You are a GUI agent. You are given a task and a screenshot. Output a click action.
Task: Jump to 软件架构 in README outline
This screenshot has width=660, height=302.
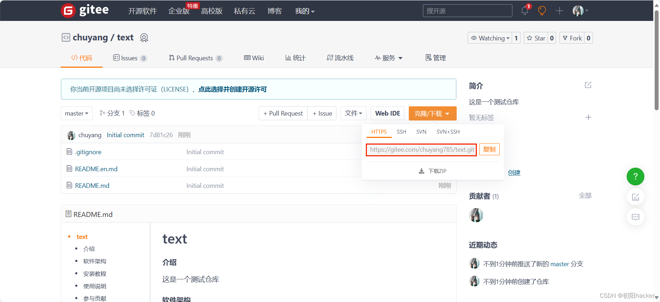(x=95, y=261)
